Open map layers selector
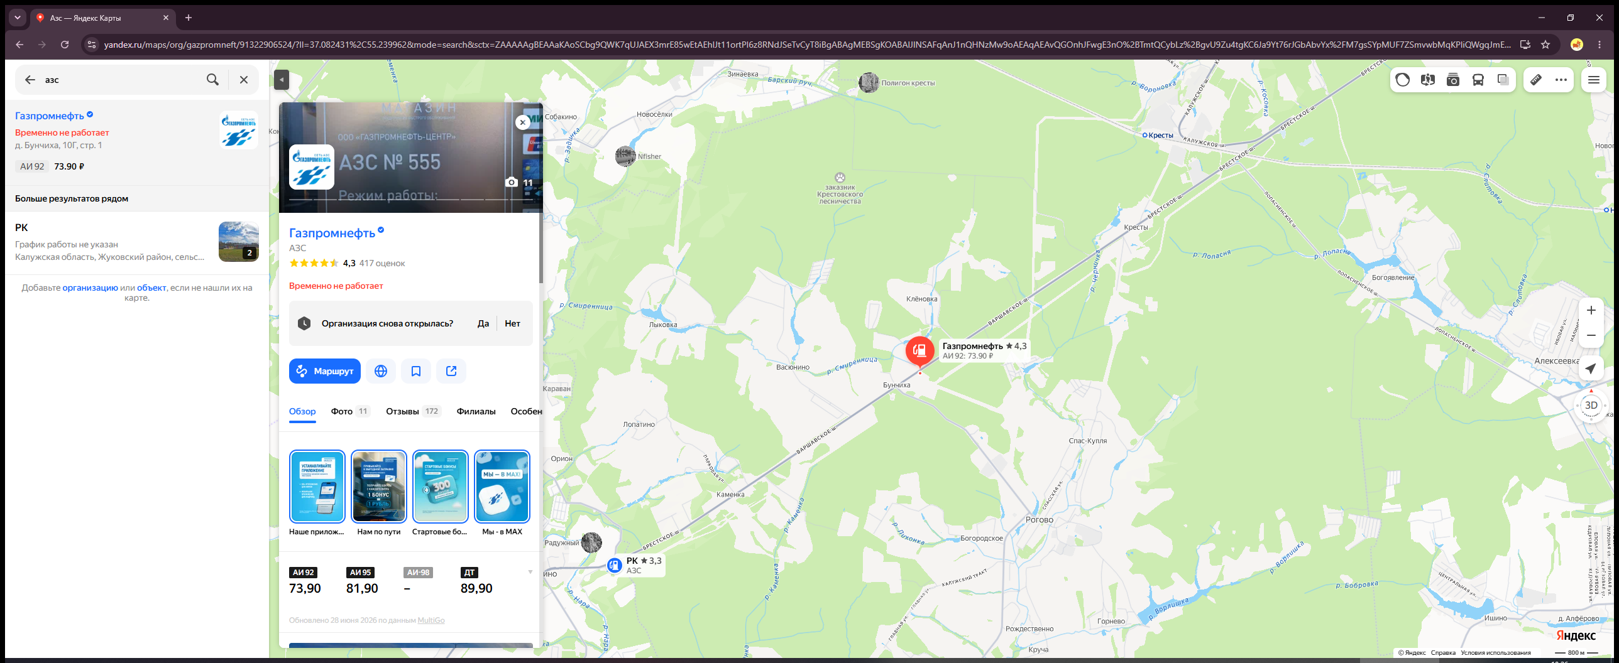This screenshot has width=1619, height=663. [x=1503, y=80]
